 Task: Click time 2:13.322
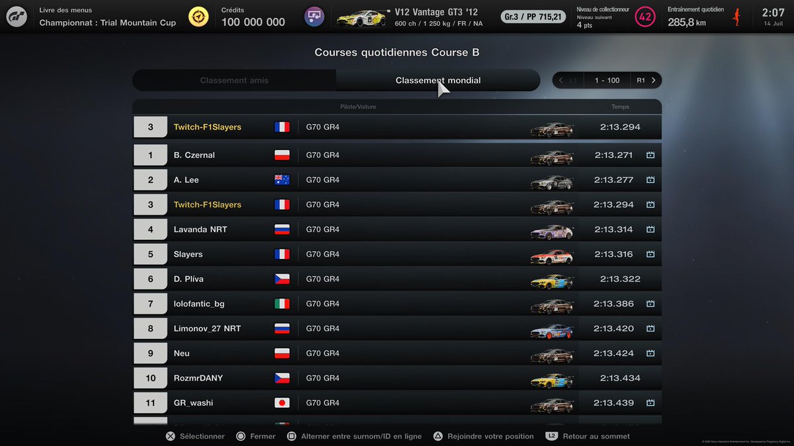[620, 279]
